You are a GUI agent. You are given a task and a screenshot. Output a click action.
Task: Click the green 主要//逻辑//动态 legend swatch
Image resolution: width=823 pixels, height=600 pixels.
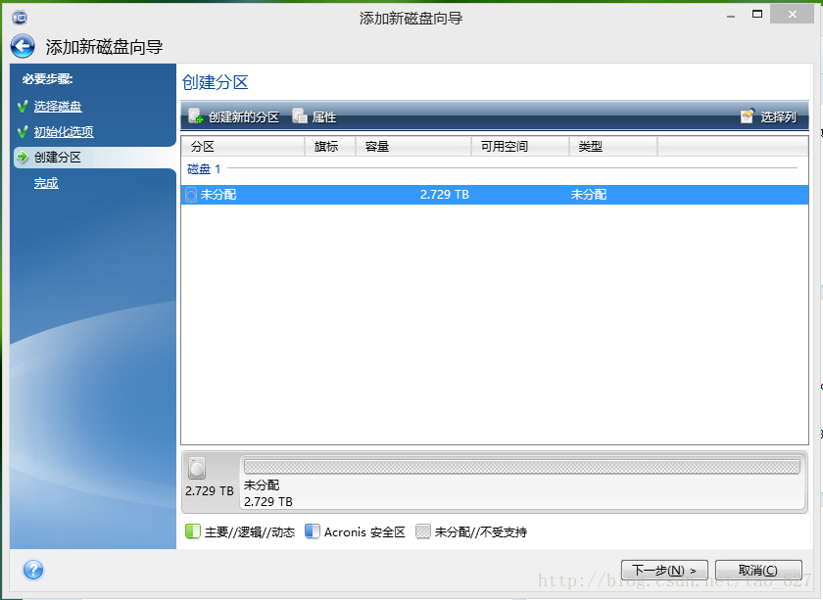tap(193, 531)
